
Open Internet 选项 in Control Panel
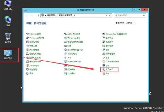(33, 34)
